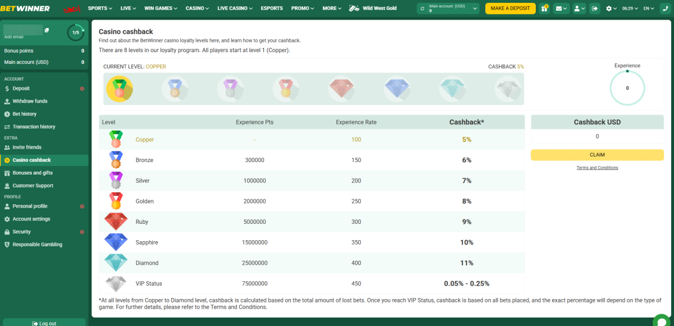Click the '0.05% - 0.25%' cashback cell
This screenshot has width=674, height=326.
click(x=467, y=283)
